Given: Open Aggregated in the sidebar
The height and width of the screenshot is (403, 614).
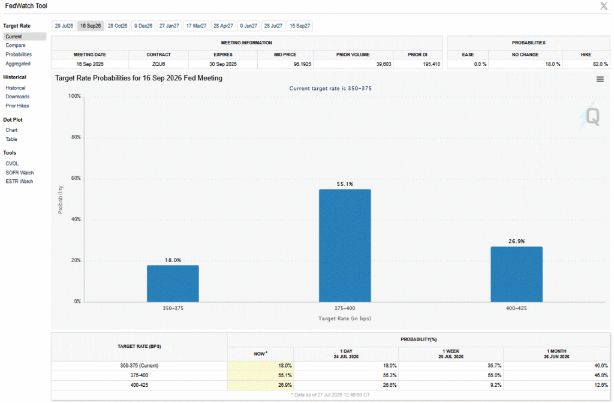Looking at the screenshot, I should click(17, 64).
